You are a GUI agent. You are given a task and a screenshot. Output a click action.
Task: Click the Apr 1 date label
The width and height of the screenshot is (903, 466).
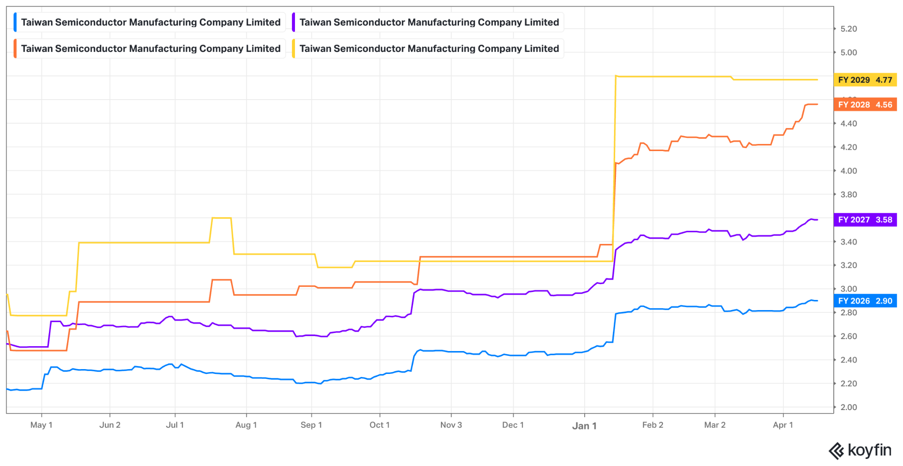pos(783,425)
